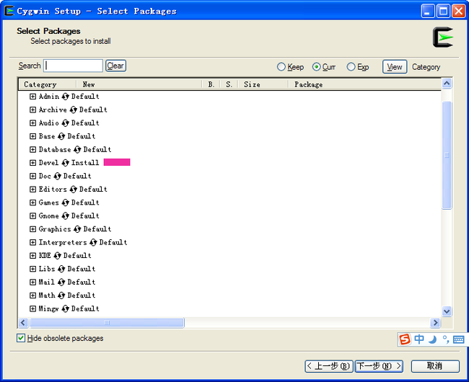Viewport: 469px width, 382px height.
Task: Click the horizontal scrollbar thumb
Action: (x=107, y=323)
